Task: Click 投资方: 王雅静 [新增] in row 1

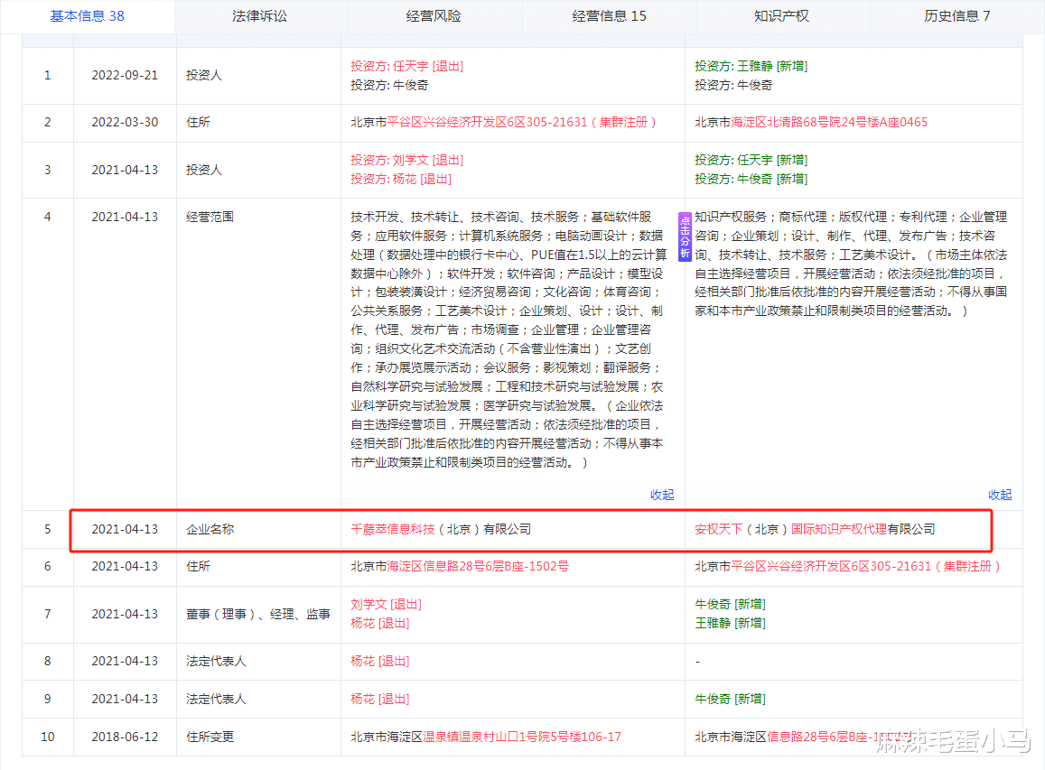Action: pos(751,66)
